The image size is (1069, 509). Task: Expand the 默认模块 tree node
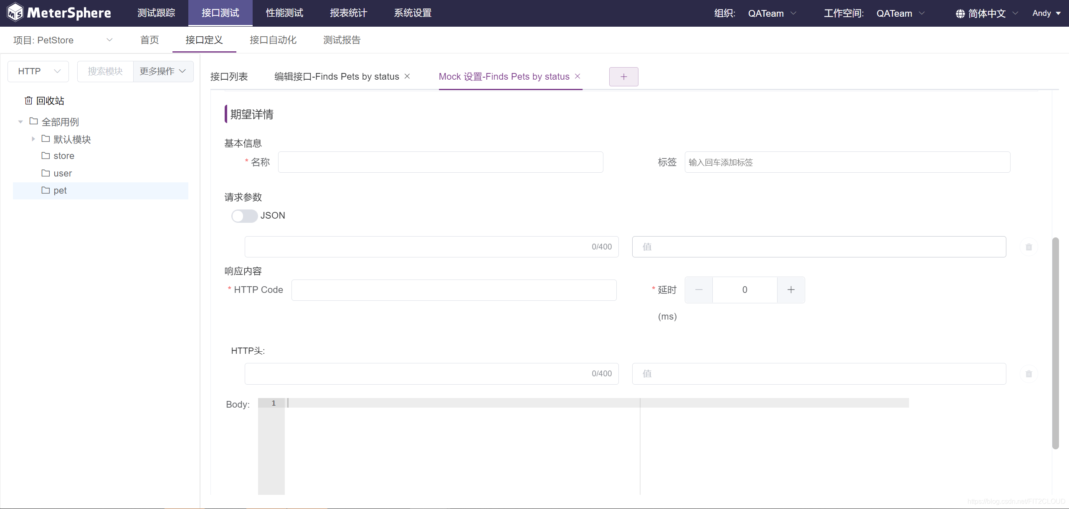click(33, 139)
